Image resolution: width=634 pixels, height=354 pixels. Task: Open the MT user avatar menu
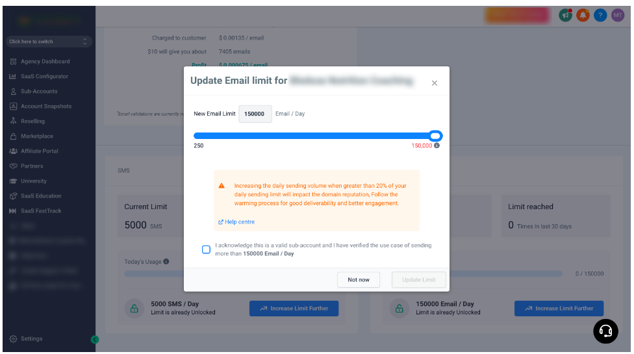[617, 16]
